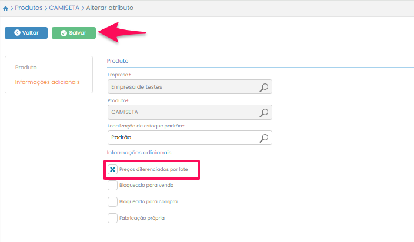Check the Fabricação própria option

113,218
